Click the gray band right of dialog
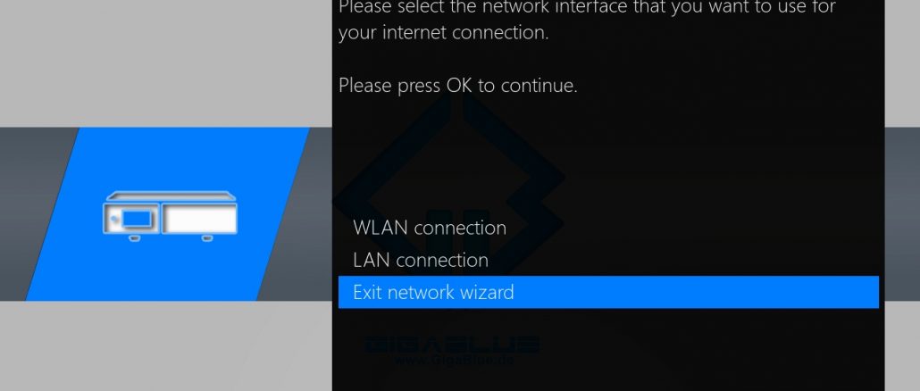This screenshot has width=920, height=391. click(902, 214)
